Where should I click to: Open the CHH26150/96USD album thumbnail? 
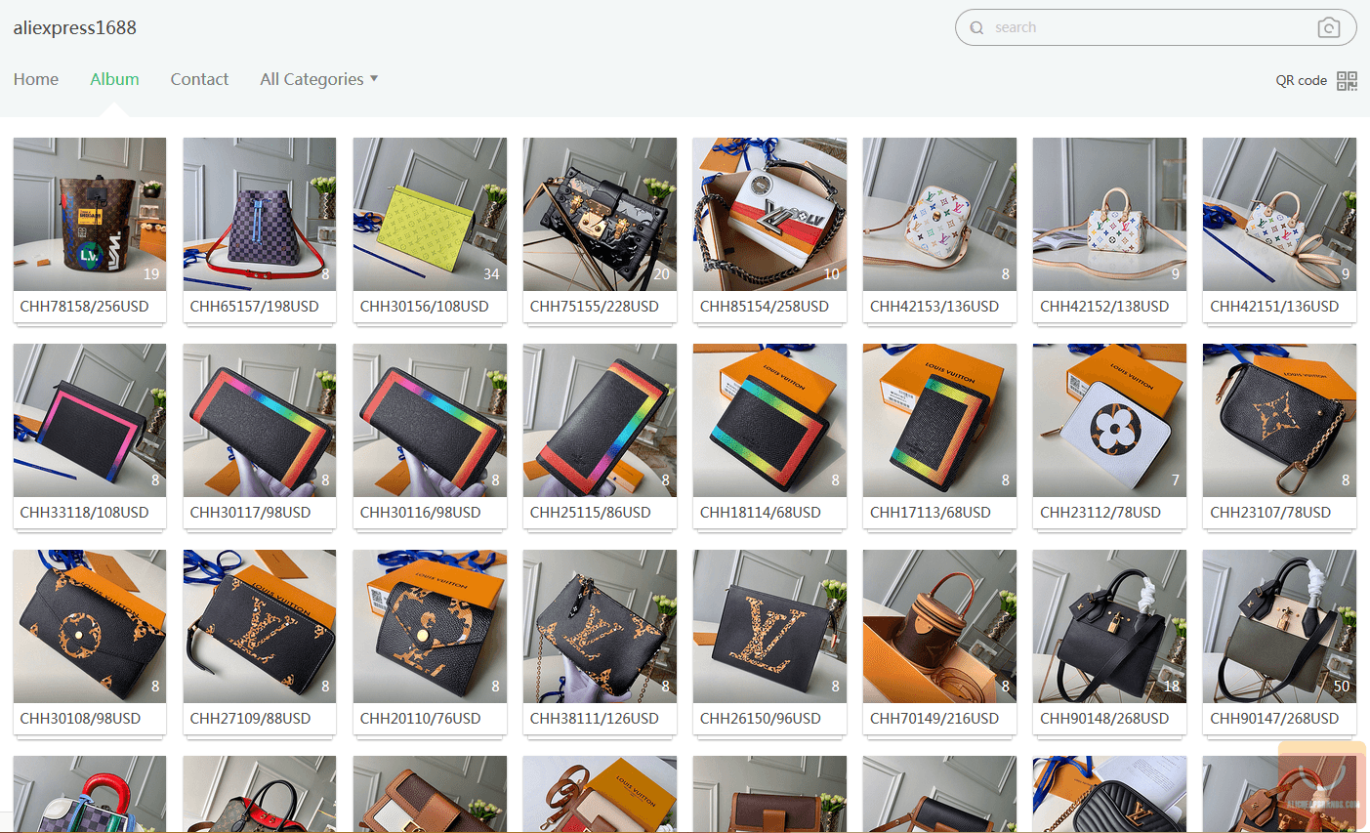[x=769, y=626]
